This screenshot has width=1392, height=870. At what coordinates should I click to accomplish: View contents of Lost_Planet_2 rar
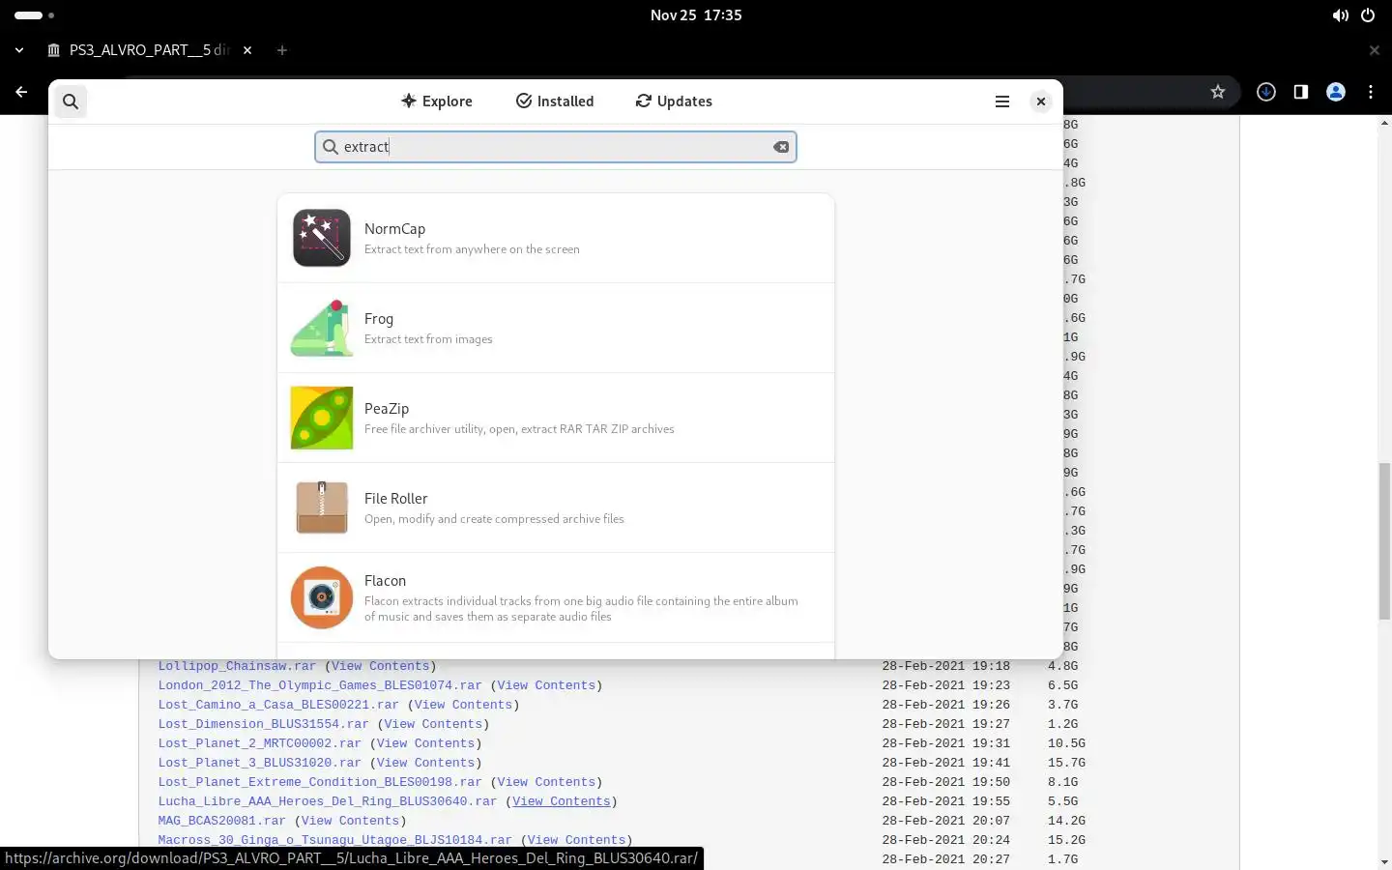[425, 743]
